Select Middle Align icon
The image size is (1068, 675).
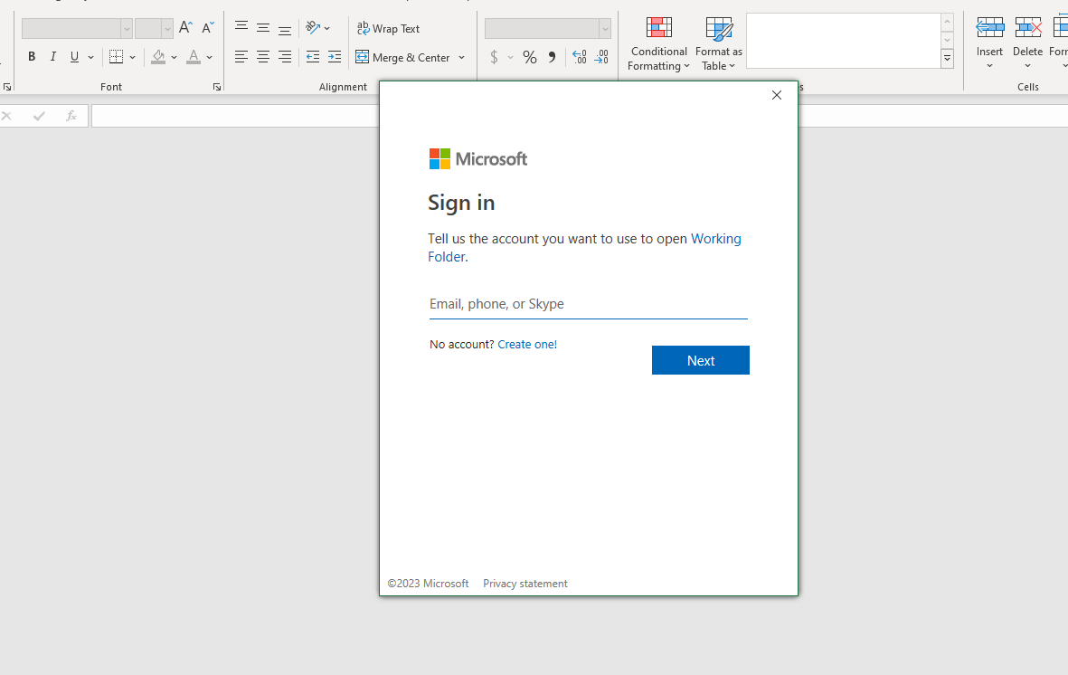tap(263, 28)
